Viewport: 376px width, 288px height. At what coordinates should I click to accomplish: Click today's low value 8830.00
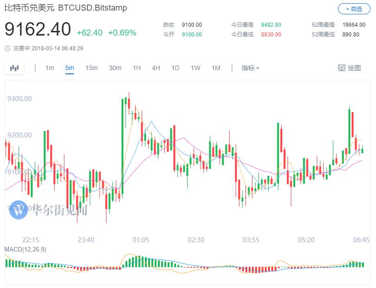(x=271, y=35)
